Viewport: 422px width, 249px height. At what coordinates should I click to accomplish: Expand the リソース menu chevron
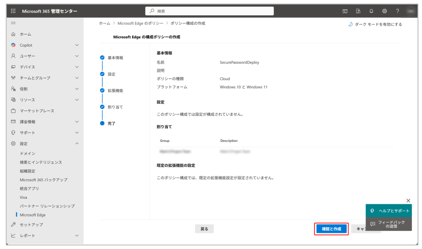click(77, 100)
